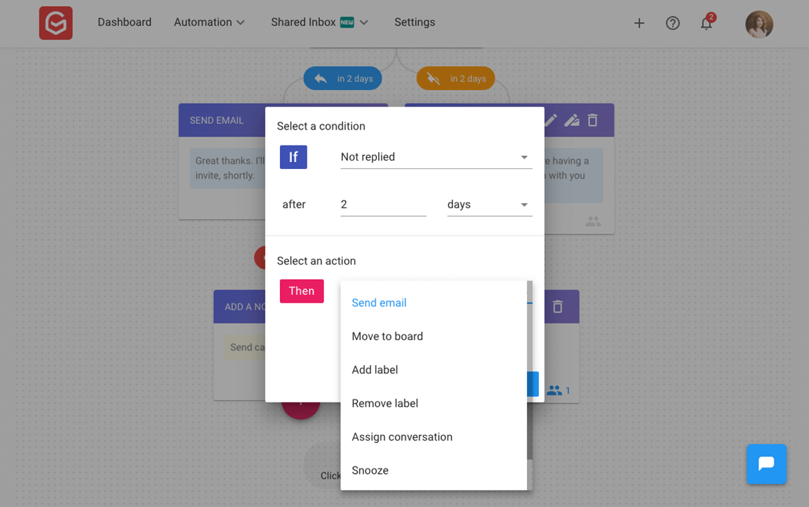Select Assign conversation action
This screenshot has height=507, width=809.
click(434, 437)
